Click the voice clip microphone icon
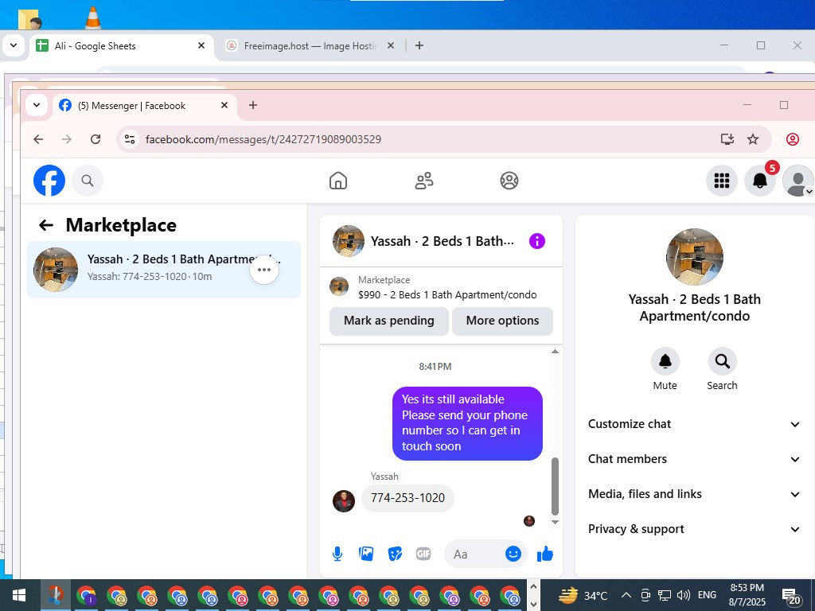815x611 pixels. [337, 554]
